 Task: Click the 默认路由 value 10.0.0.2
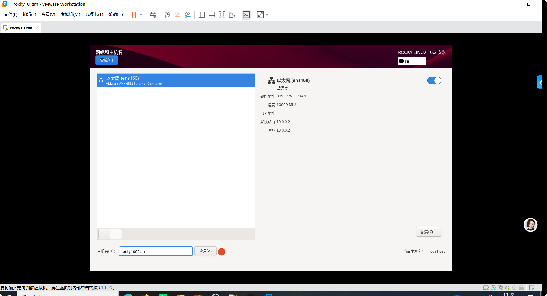pyautogui.click(x=283, y=122)
